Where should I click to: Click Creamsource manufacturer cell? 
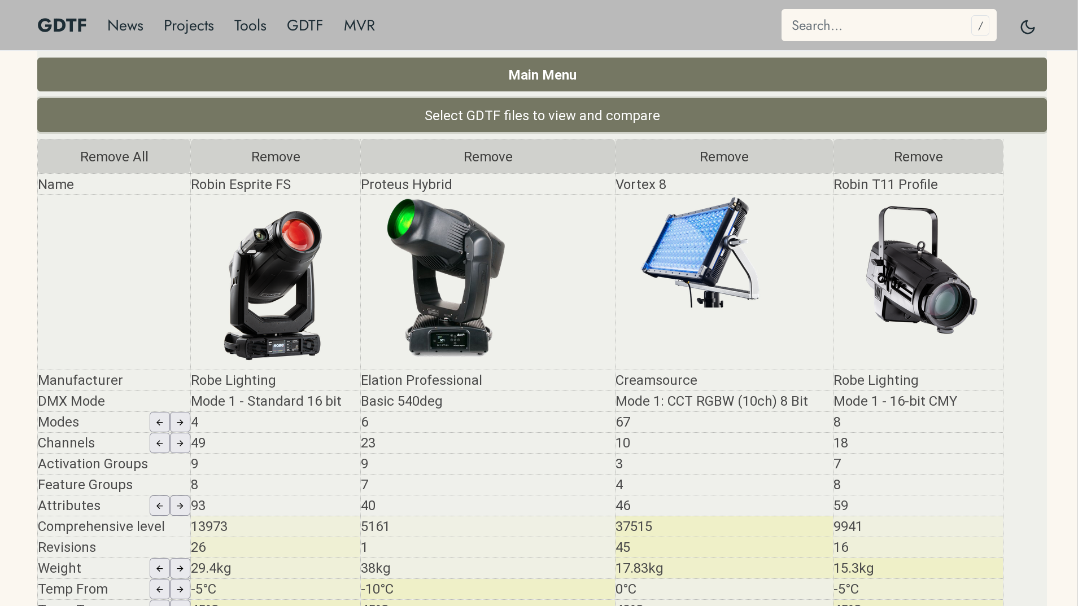724,380
